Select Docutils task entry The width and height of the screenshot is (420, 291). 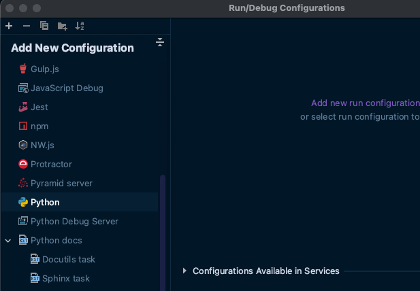coord(69,259)
